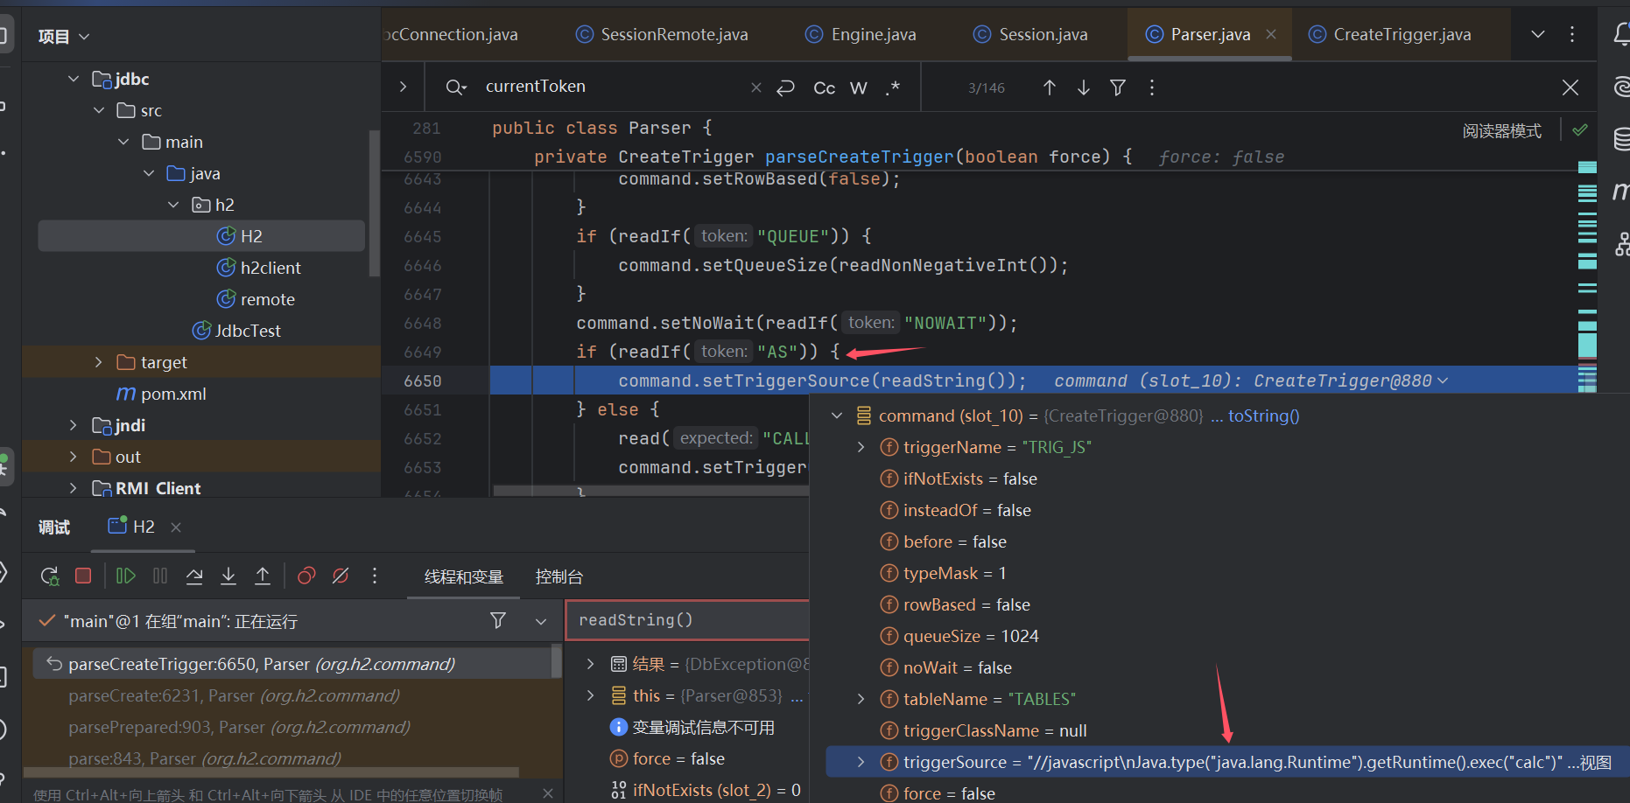This screenshot has height=803, width=1630.
Task: Stop the debug session
Action: pyautogui.click(x=83, y=576)
